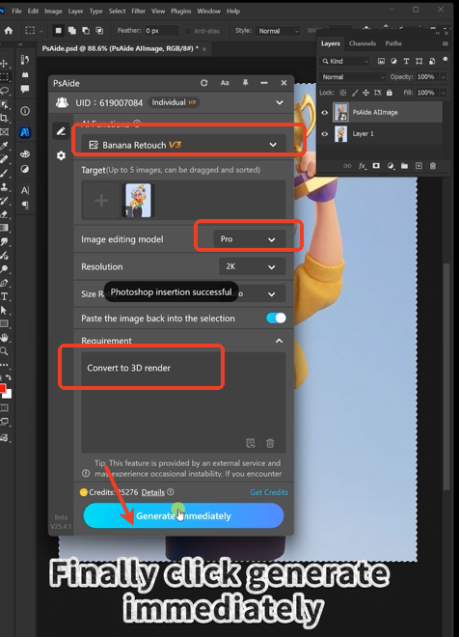Screen dimensions: 459x637
Task: Click the white background color swatch
Action: 9,393
